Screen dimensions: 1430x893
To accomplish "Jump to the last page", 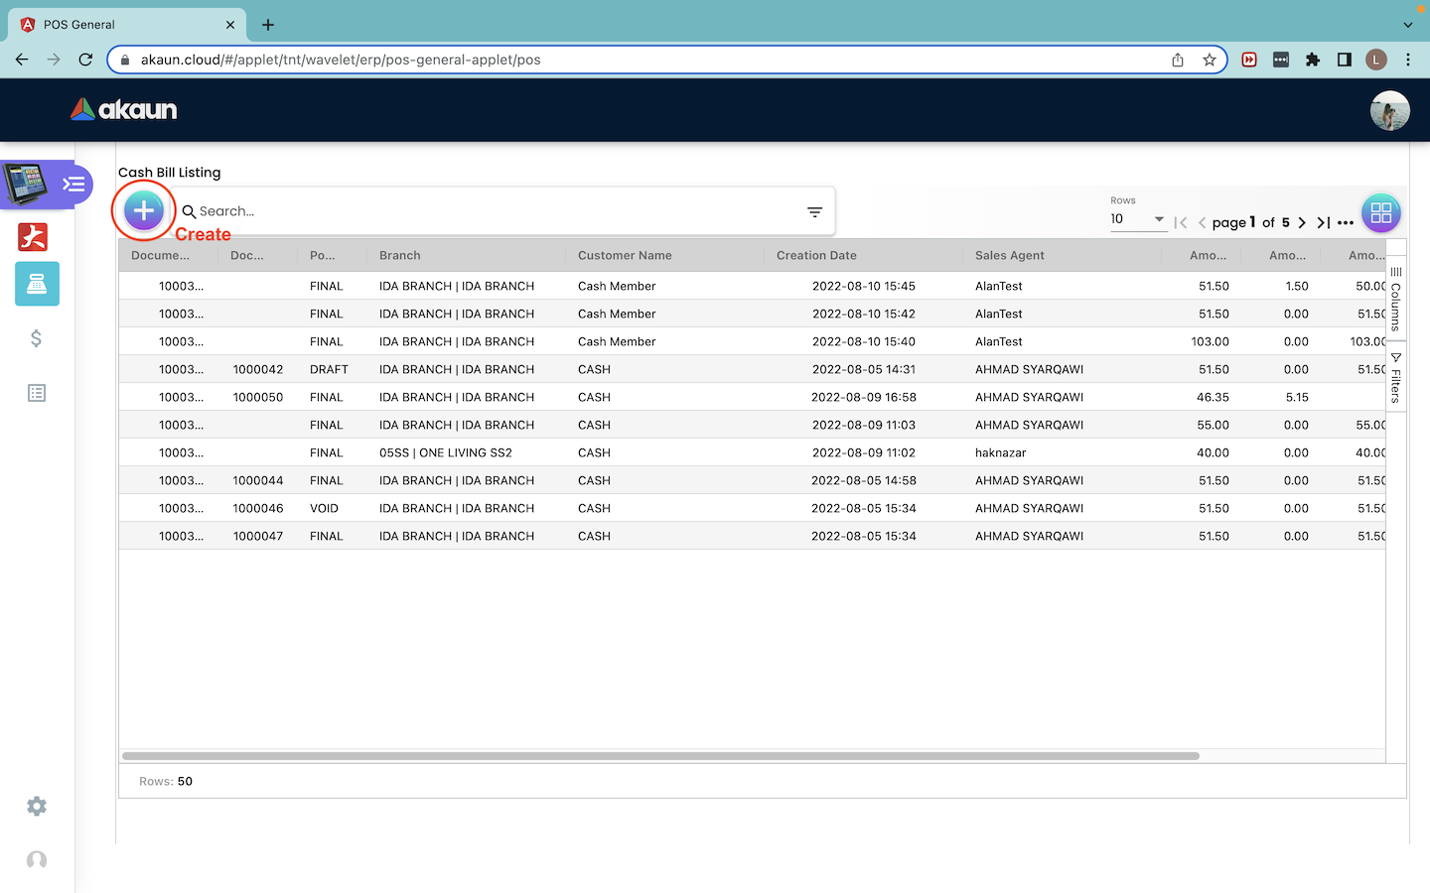I will [1323, 223].
